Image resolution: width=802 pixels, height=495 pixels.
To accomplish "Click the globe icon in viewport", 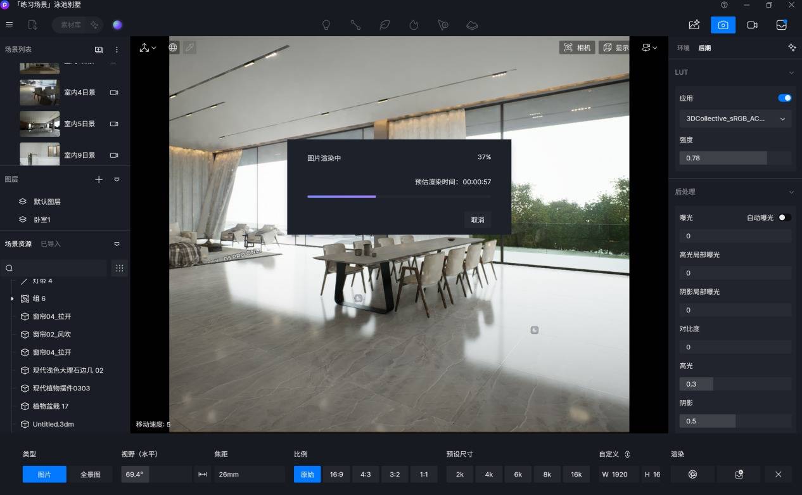I will click(173, 48).
